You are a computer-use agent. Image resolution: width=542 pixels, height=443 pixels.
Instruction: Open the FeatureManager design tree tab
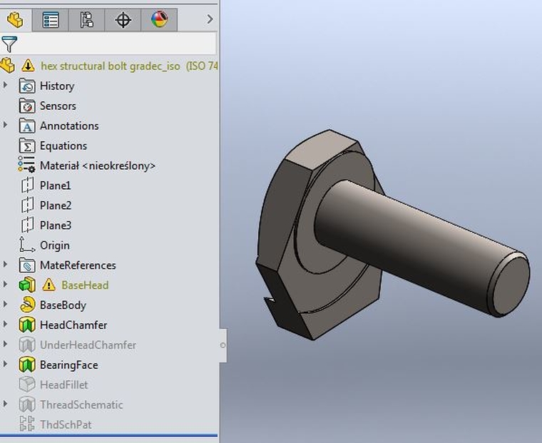(15, 20)
